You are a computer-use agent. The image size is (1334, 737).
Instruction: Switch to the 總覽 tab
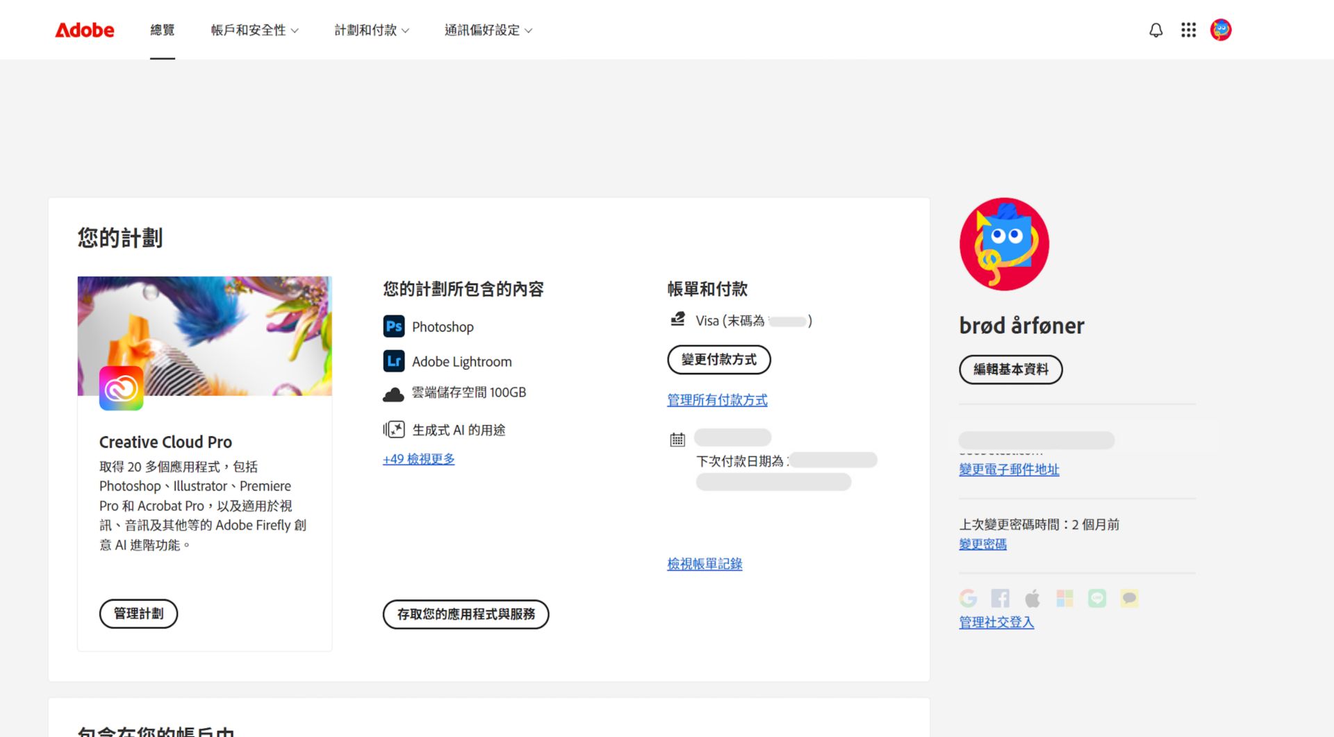point(162,30)
